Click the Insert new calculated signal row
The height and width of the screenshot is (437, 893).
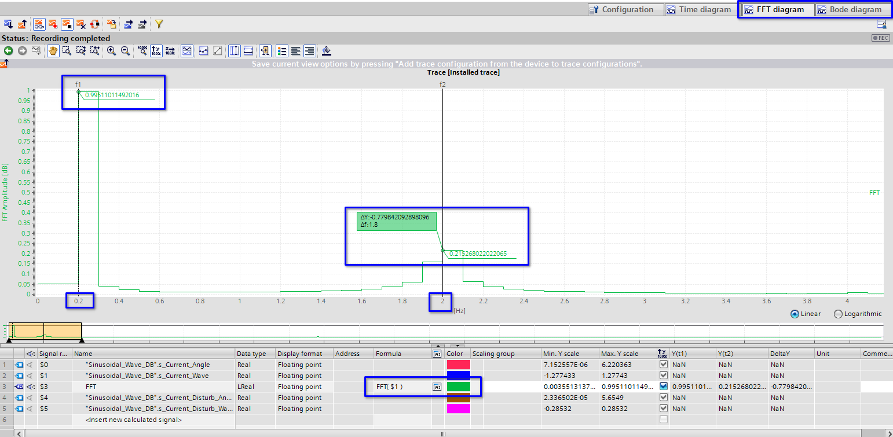(133, 420)
